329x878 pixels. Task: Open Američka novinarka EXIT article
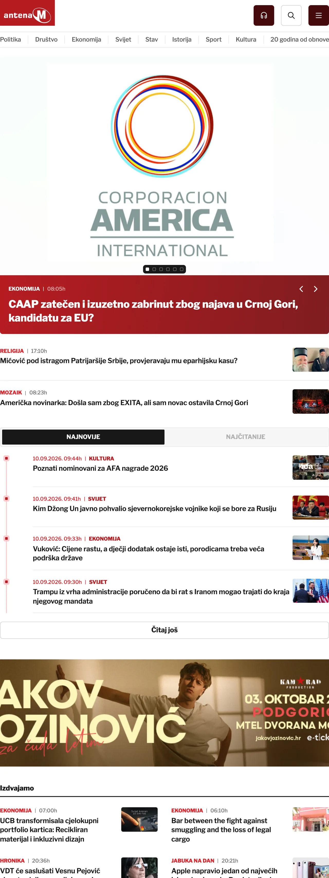[x=124, y=403]
